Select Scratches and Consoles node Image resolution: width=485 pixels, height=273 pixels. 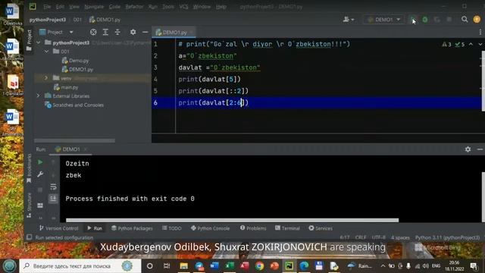pyautogui.click(x=74, y=105)
